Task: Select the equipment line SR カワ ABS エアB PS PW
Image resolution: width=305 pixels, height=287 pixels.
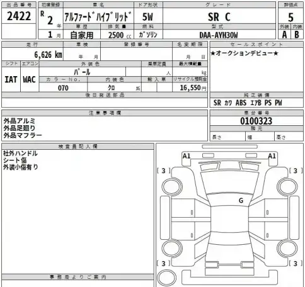Action: pos(248,103)
